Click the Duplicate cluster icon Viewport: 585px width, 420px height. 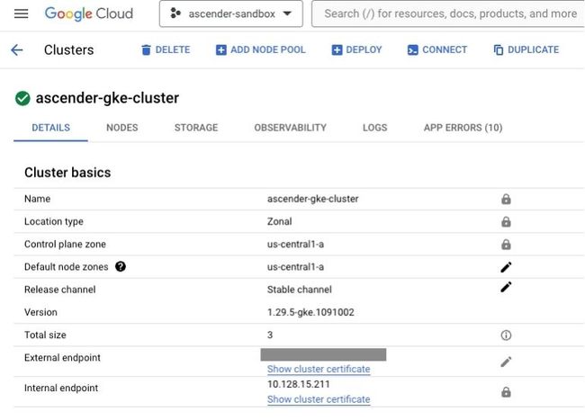(499, 49)
